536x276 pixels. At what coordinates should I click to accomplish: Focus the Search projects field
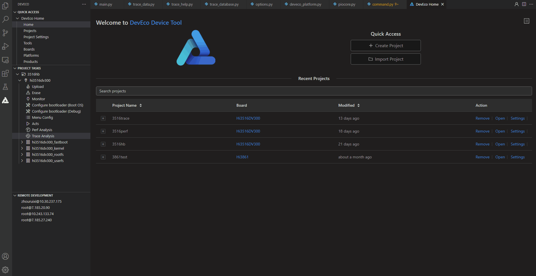[x=314, y=91]
